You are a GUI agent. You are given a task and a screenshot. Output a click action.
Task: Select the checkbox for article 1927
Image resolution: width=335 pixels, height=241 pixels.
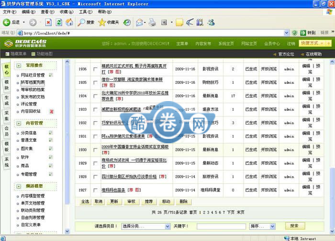pos(95,190)
